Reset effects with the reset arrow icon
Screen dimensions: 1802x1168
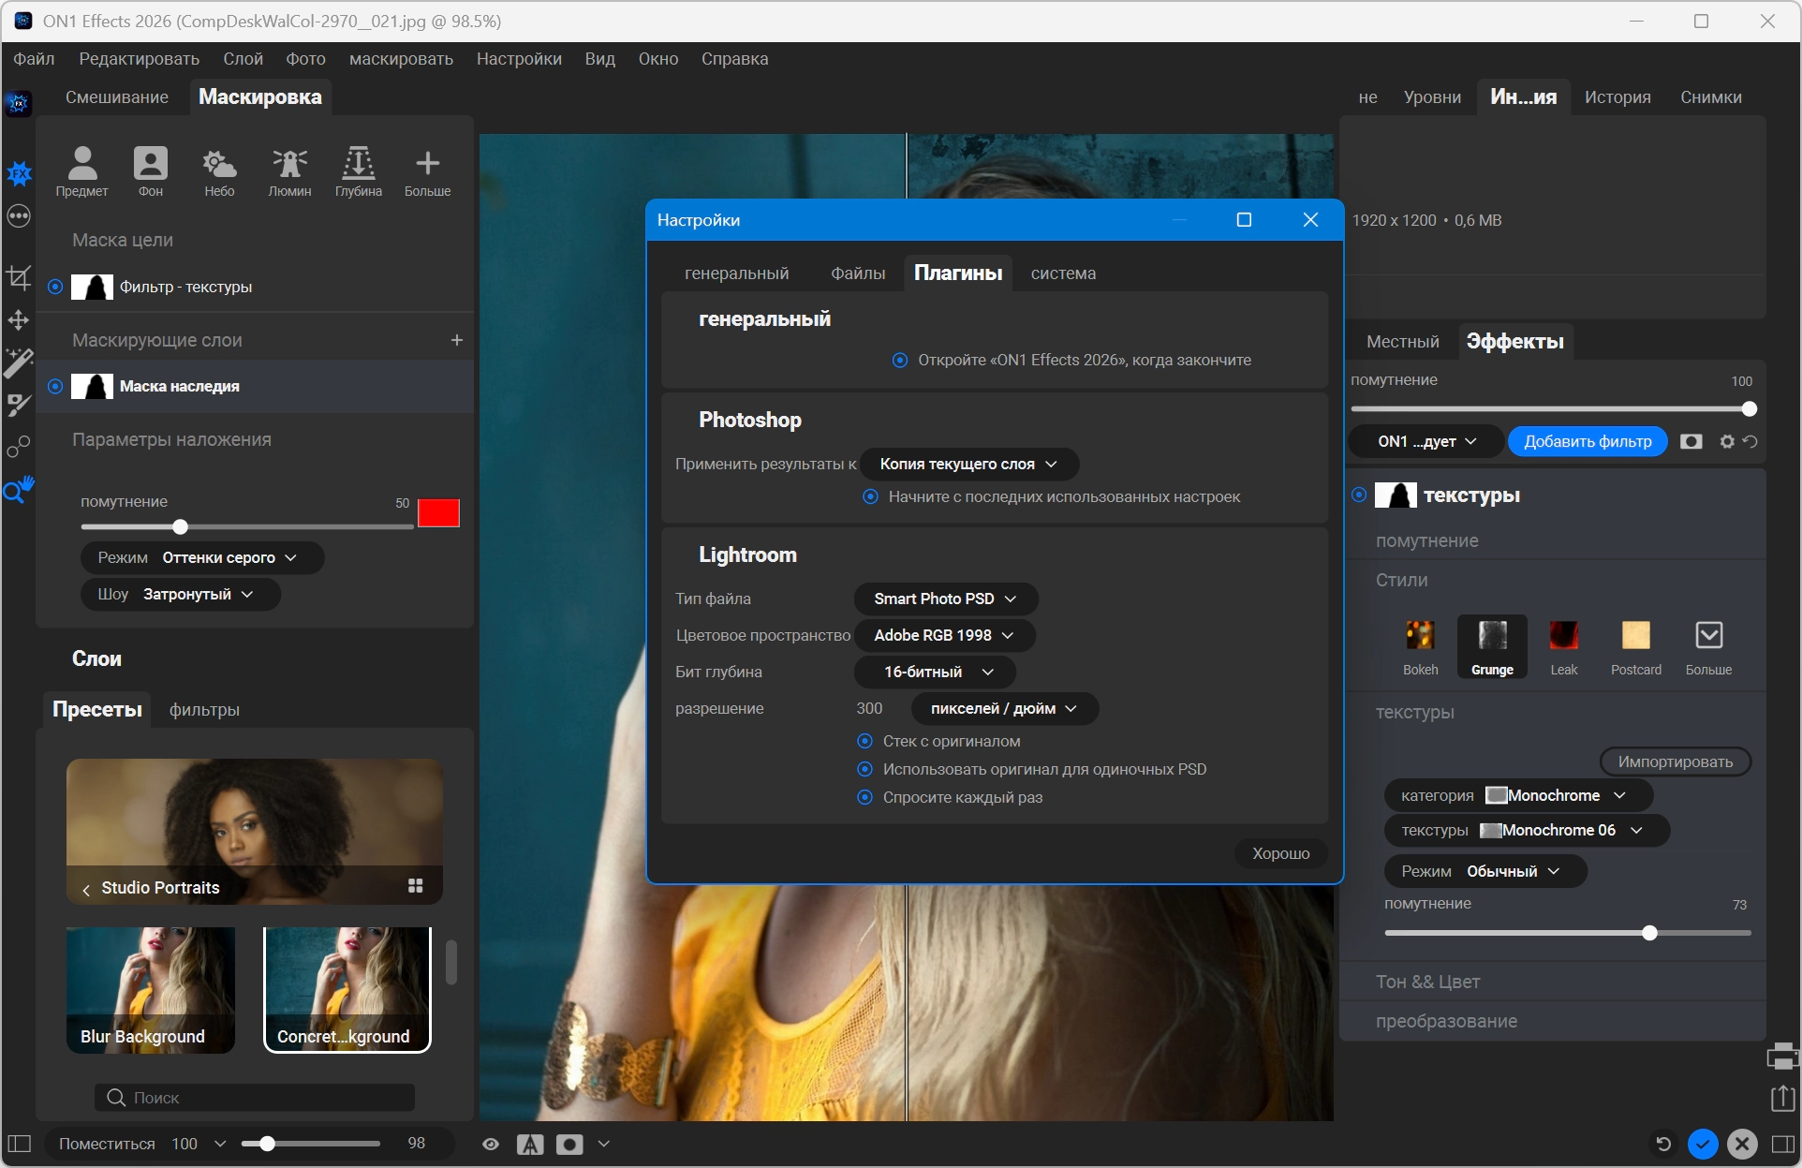pos(1750,441)
